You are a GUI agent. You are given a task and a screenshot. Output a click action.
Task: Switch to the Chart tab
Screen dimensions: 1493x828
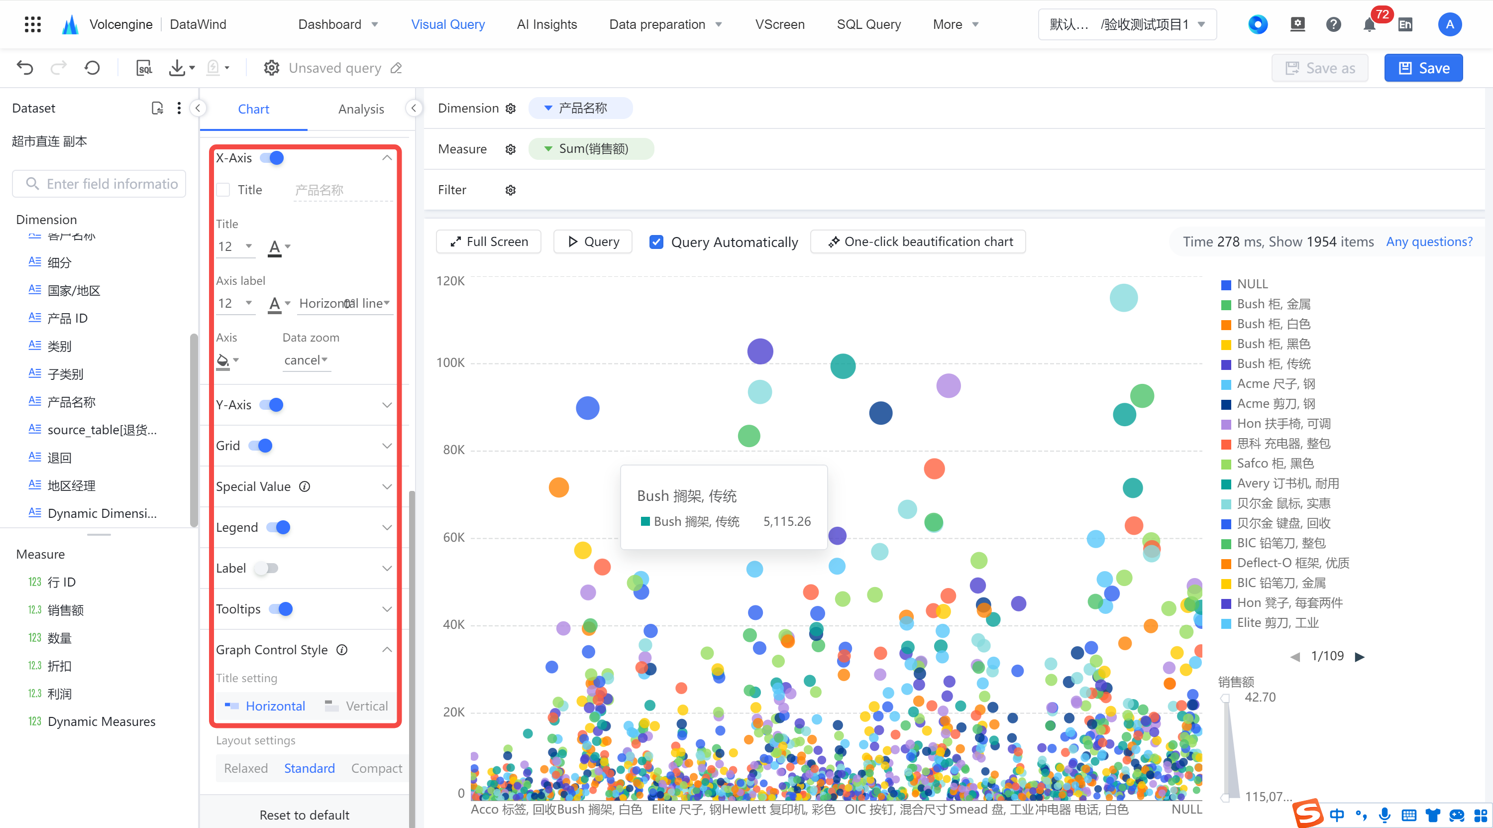point(253,109)
